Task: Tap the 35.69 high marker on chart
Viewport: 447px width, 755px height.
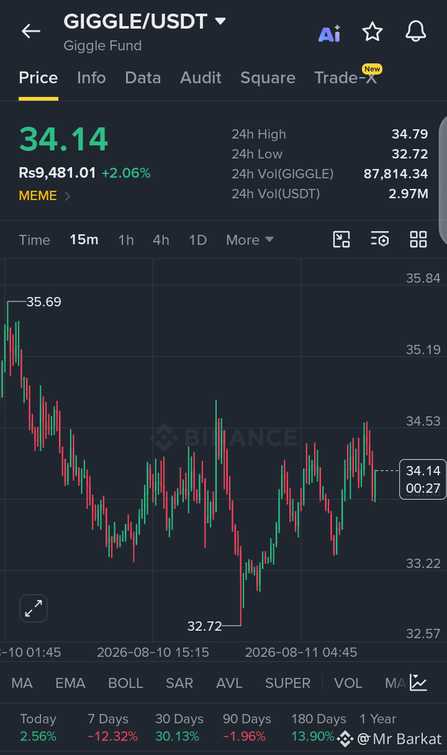Action: [43, 302]
